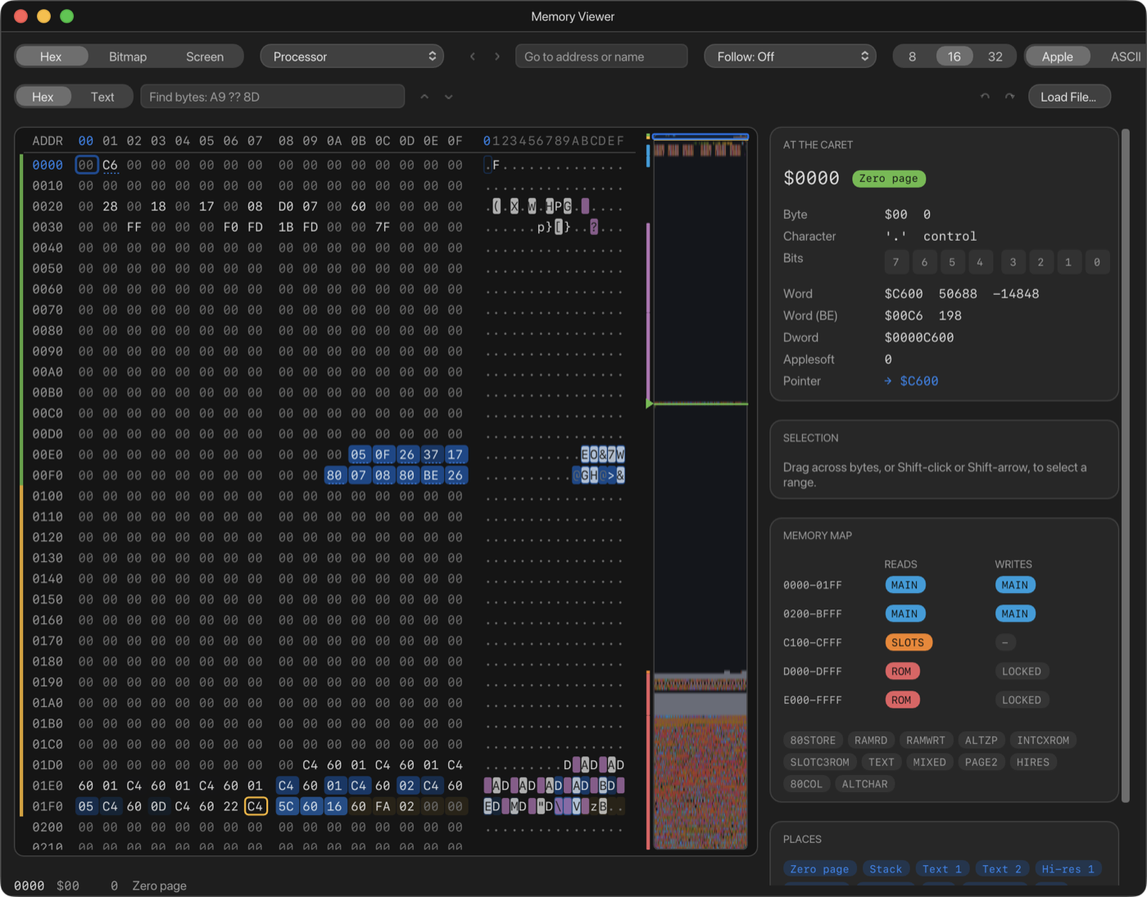Toggle bit 7 of the caret byte

(896, 262)
